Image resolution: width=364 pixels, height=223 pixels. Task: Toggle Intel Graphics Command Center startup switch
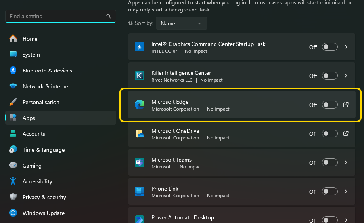[x=330, y=47]
